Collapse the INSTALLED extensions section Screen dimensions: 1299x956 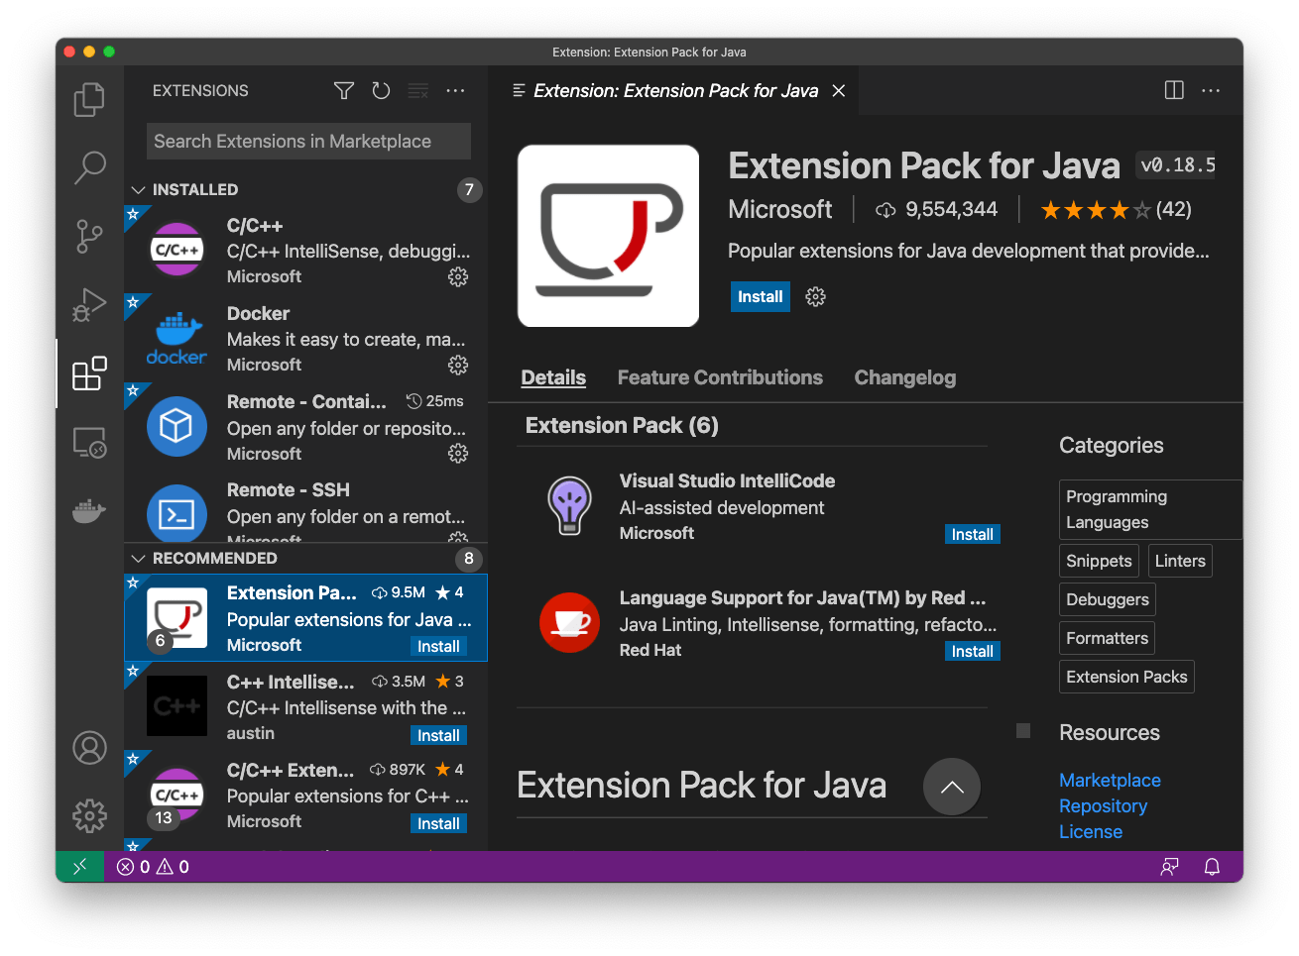tap(138, 189)
